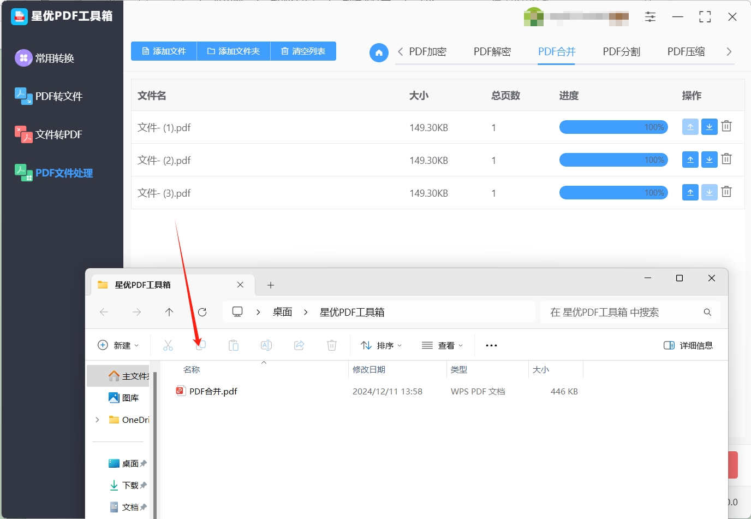Move 文件- (3).pdf up in the list
Screen dimensions: 751x519
click(690, 192)
